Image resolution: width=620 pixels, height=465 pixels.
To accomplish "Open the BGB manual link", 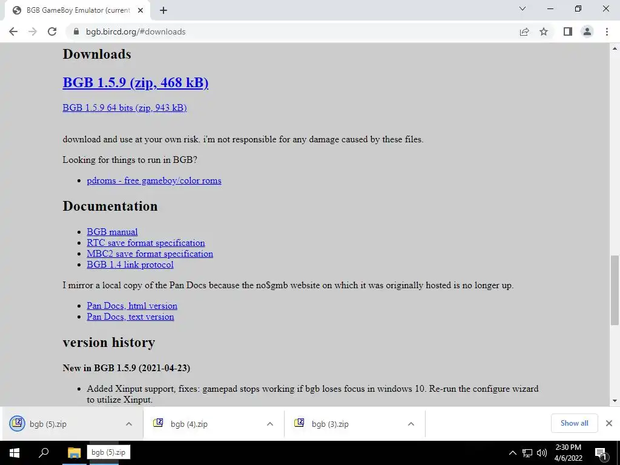I will (x=112, y=232).
